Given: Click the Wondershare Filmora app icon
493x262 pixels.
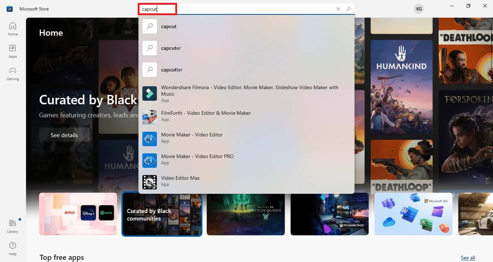Looking at the screenshot, I should [150, 93].
